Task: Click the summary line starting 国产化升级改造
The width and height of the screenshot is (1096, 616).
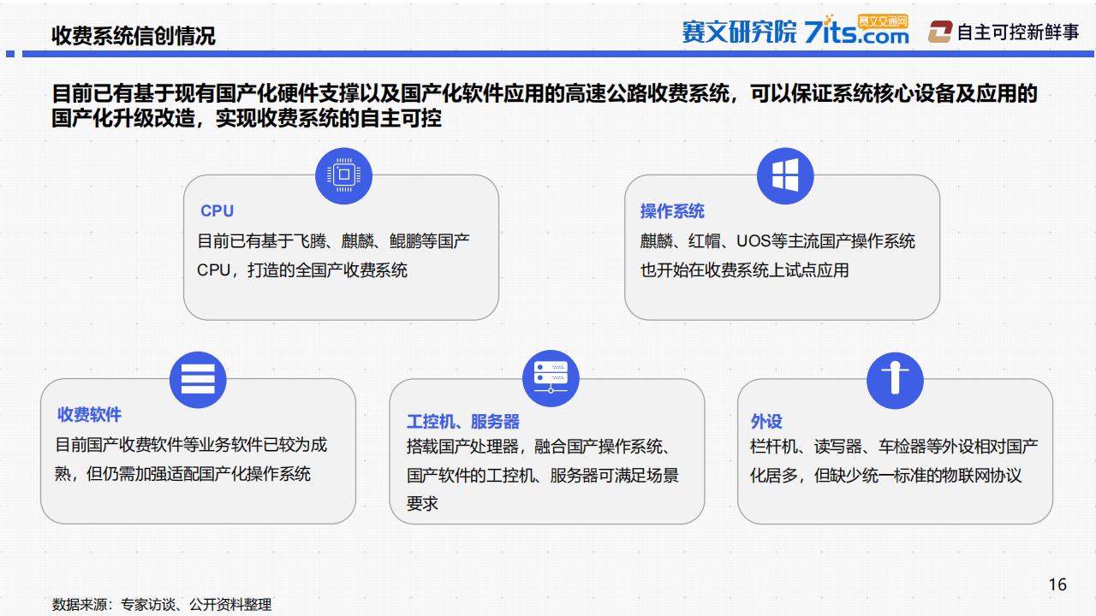Action: click(x=247, y=118)
